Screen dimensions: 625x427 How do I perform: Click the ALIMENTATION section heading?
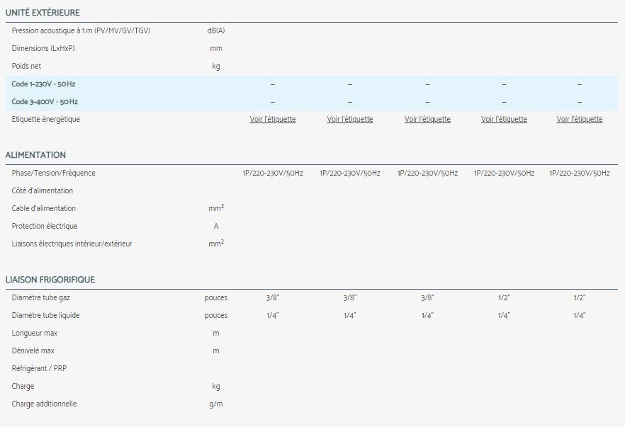(35, 155)
